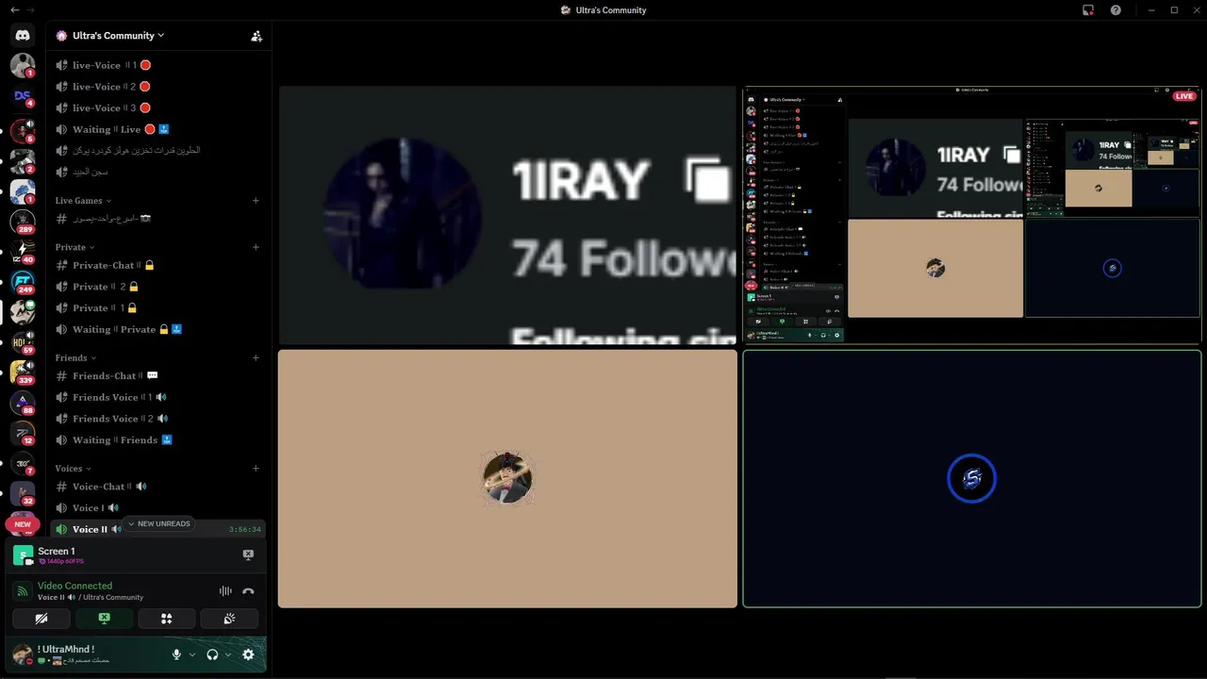This screenshot has width=1207, height=679.
Task: Add channel to Live Games category
Action: [256, 201]
